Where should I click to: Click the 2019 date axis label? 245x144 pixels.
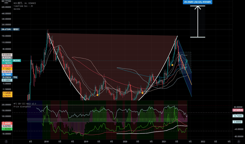click(x=86, y=141)
